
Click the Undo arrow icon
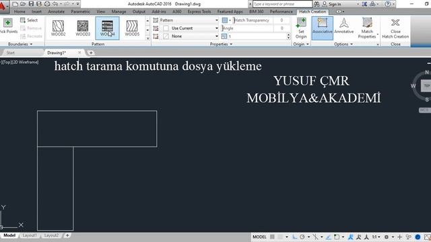(55, 4)
